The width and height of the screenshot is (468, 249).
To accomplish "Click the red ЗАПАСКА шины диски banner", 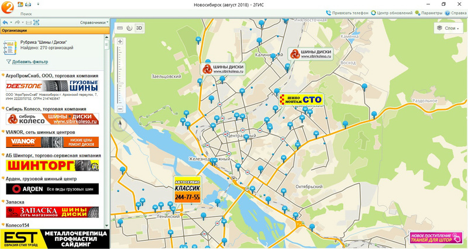I will tap(52, 212).
